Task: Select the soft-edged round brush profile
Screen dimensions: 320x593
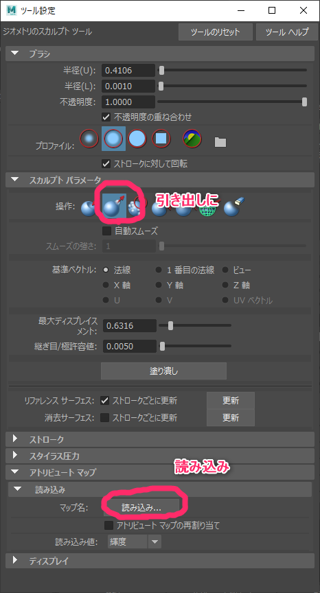Action: click(113, 139)
